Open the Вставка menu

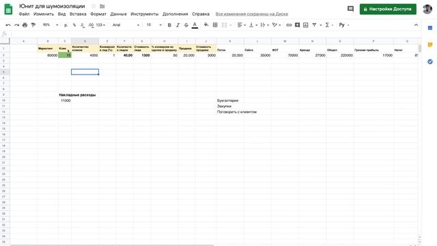click(78, 14)
